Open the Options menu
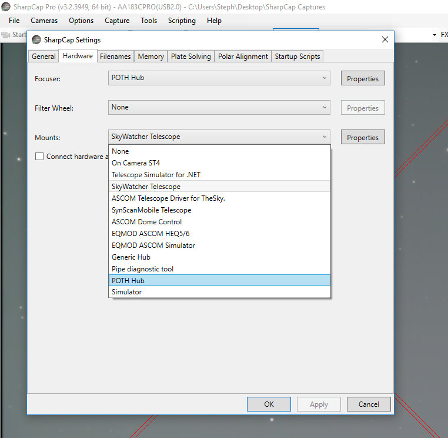This screenshot has height=438, width=448. pos(81,21)
